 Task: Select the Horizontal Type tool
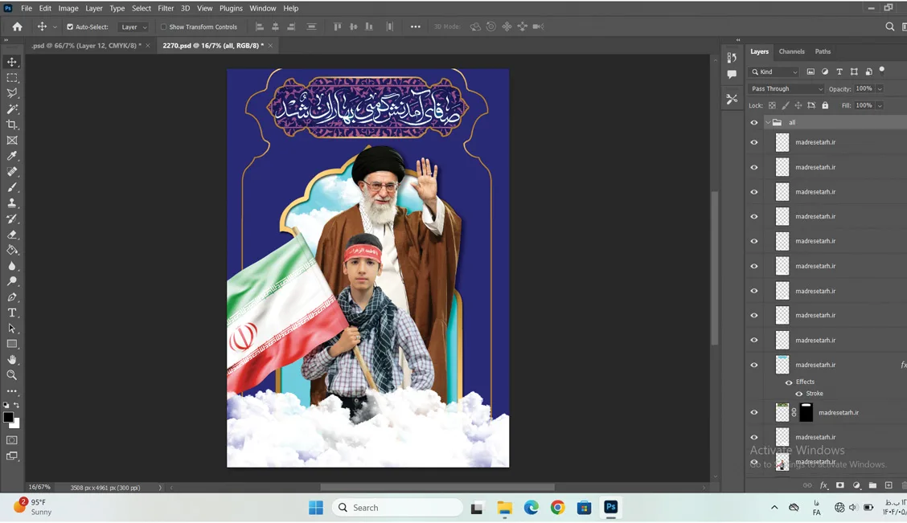11,313
